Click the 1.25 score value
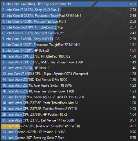Screen dimensions: 138x141 coord(133,80)
